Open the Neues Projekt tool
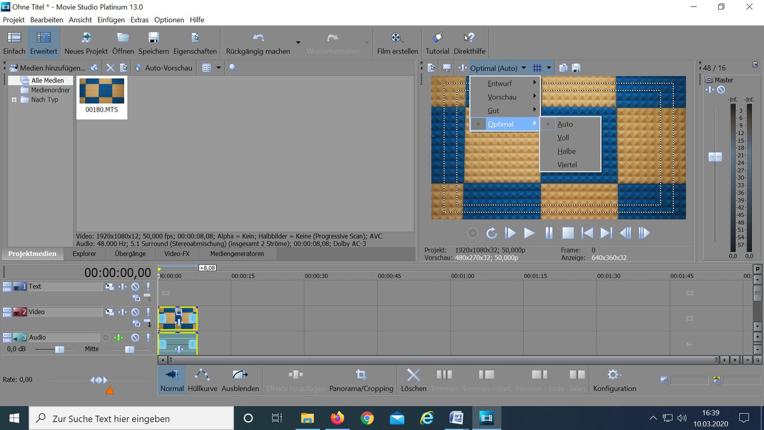Viewport: 764px width, 430px height. [x=86, y=42]
